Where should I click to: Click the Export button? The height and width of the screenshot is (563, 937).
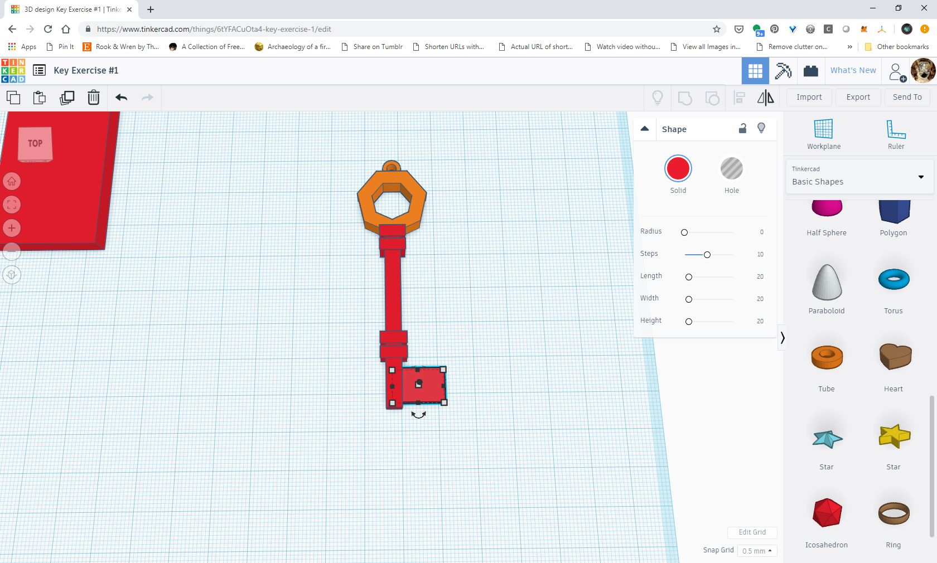pos(858,97)
